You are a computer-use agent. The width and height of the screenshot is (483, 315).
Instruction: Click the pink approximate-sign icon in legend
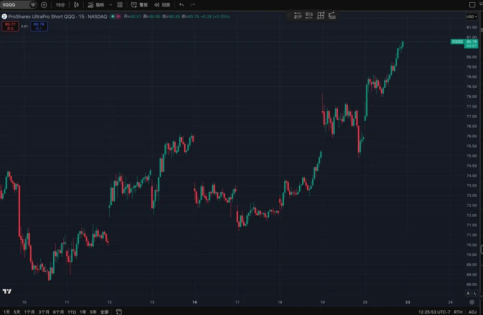pos(118,16)
